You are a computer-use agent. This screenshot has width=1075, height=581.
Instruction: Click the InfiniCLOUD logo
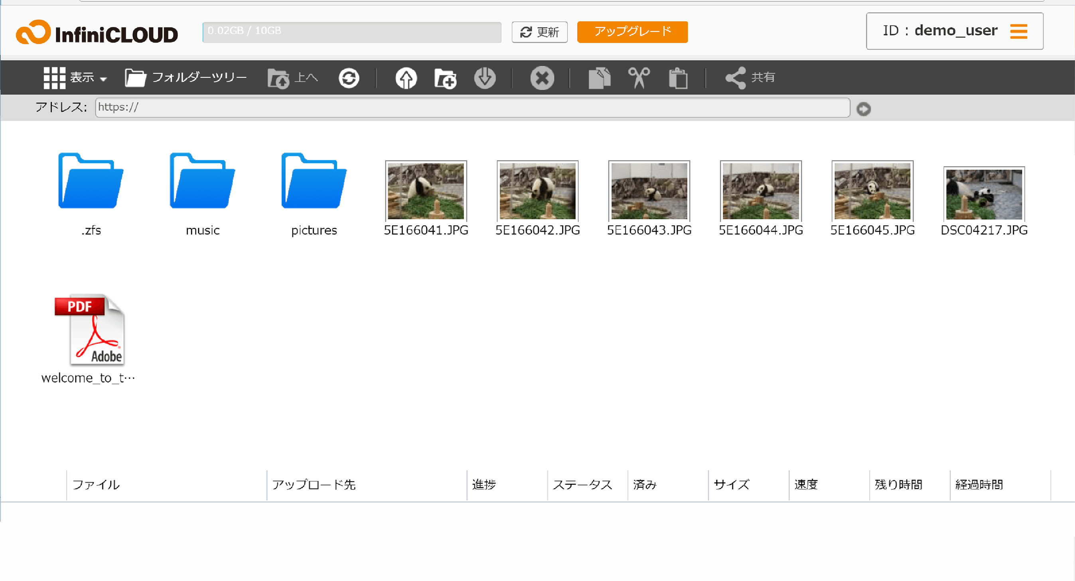(97, 33)
